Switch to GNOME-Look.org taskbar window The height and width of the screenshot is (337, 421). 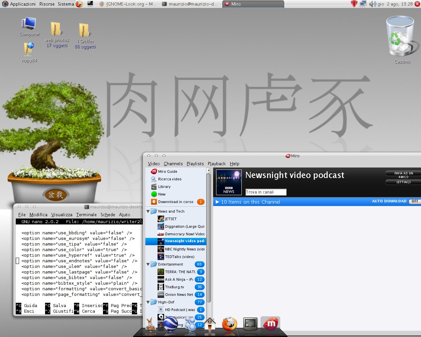(128, 4)
